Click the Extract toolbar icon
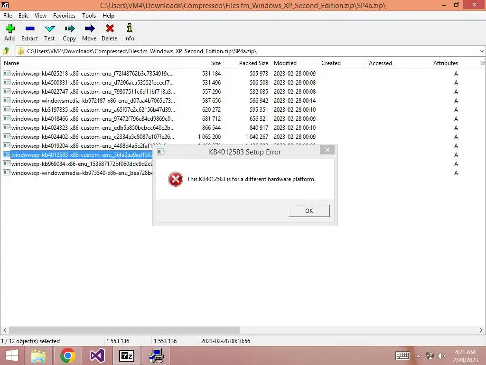 pyautogui.click(x=30, y=29)
